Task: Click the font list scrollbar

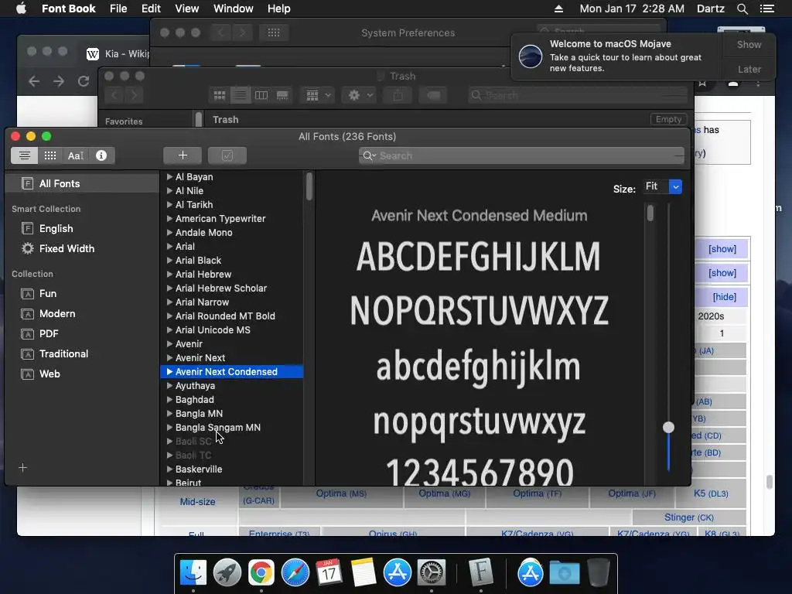Action: [x=309, y=186]
